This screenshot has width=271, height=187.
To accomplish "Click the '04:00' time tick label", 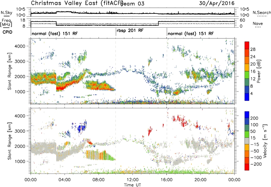I will pyautogui.click(x=65, y=180).
